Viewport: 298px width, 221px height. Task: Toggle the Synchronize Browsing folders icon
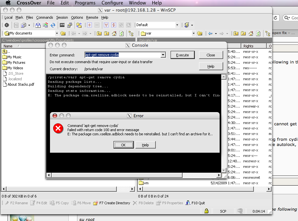pos(79,25)
